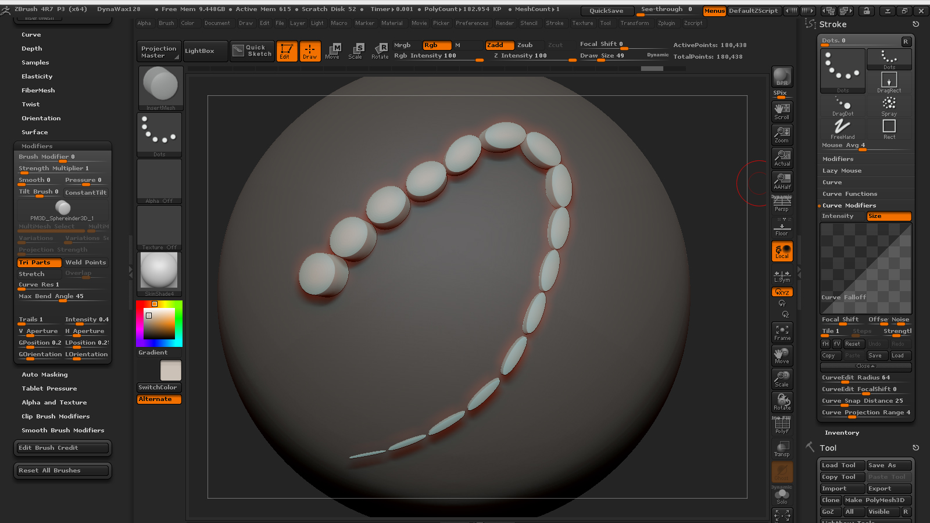Toggle Transp transparency mode
This screenshot has height=523, width=930.
782,449
